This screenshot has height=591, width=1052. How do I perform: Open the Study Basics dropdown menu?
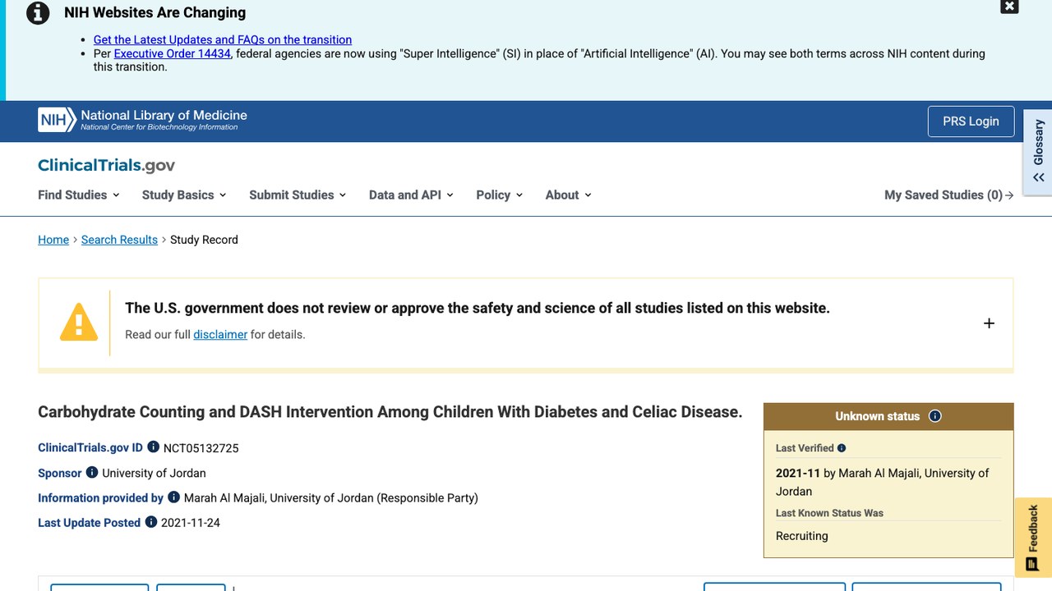184,195
